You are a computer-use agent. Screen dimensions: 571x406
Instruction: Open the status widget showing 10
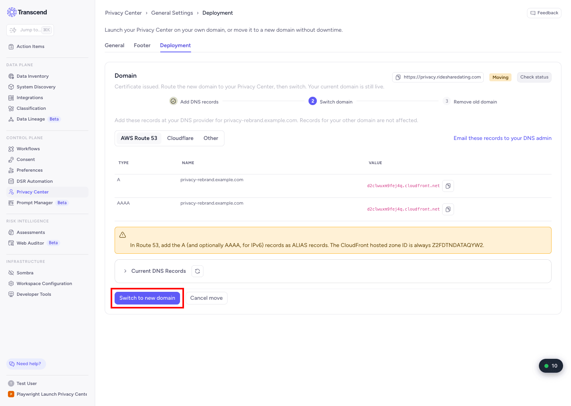tap(551, 366)
